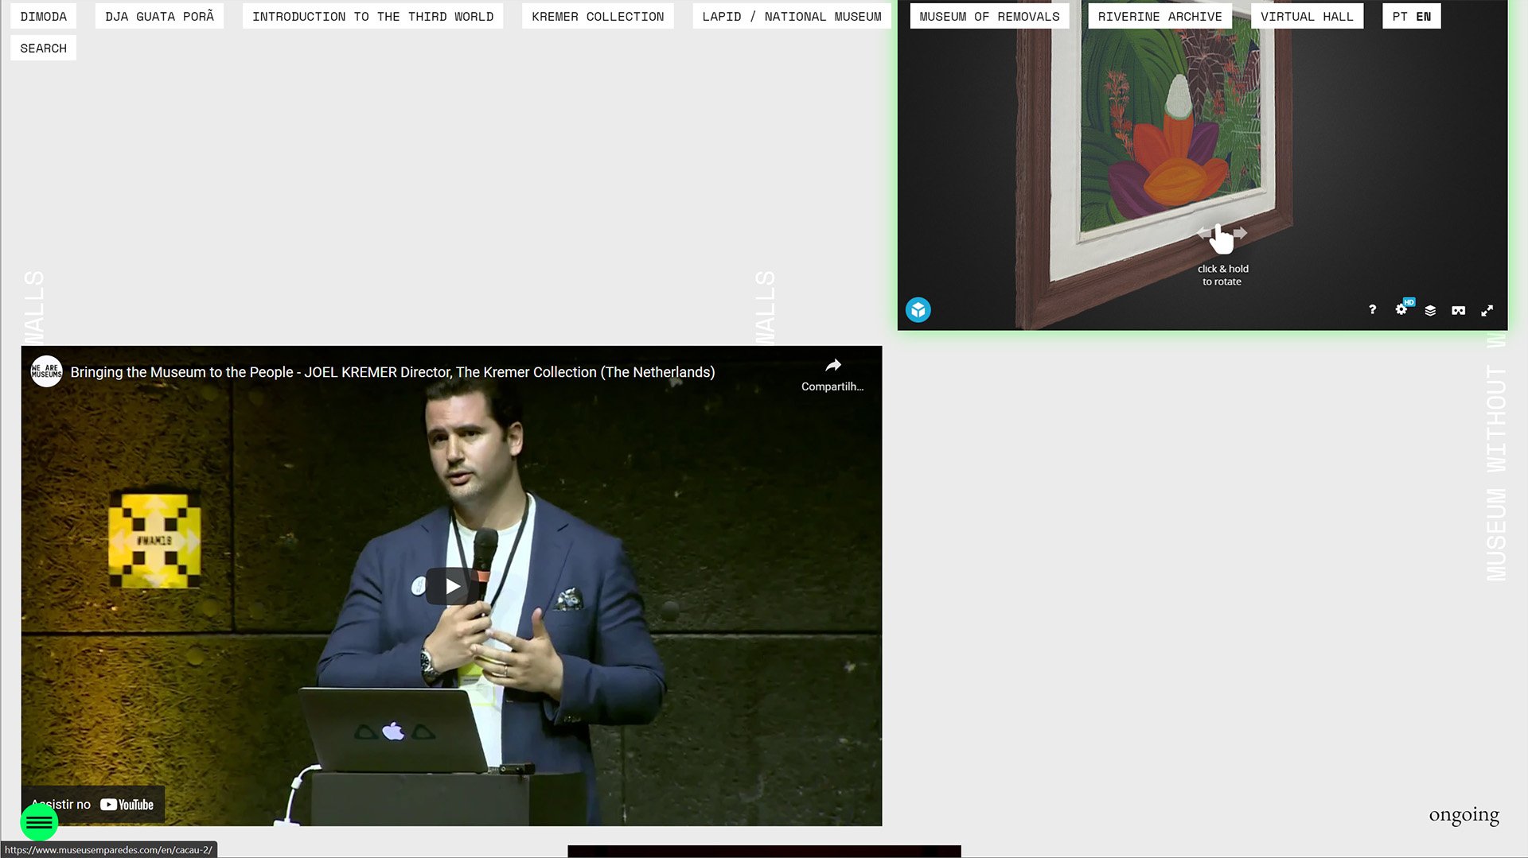1528x858 pixels.
Task: Open the DJA GUATA PORÃ menu item
Action: click(159, 16)
